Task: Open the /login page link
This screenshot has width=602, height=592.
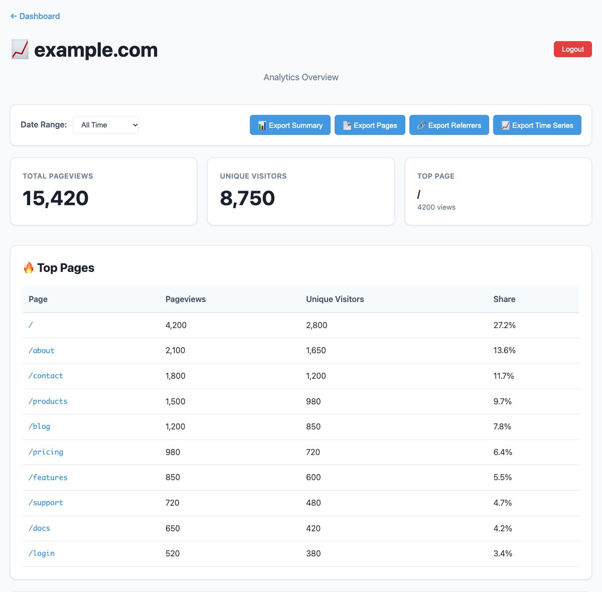Action: 41,553
